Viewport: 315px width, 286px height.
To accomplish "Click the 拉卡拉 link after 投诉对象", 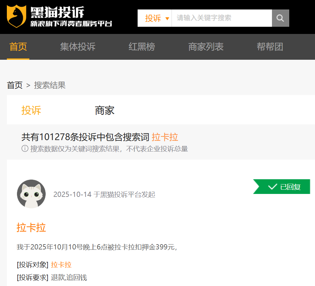I will pyautogui.click(x=61, y=265).
